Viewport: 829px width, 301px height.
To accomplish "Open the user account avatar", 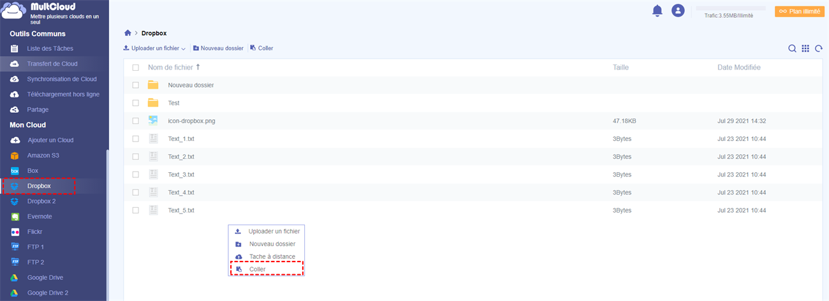I will (678, 11).
